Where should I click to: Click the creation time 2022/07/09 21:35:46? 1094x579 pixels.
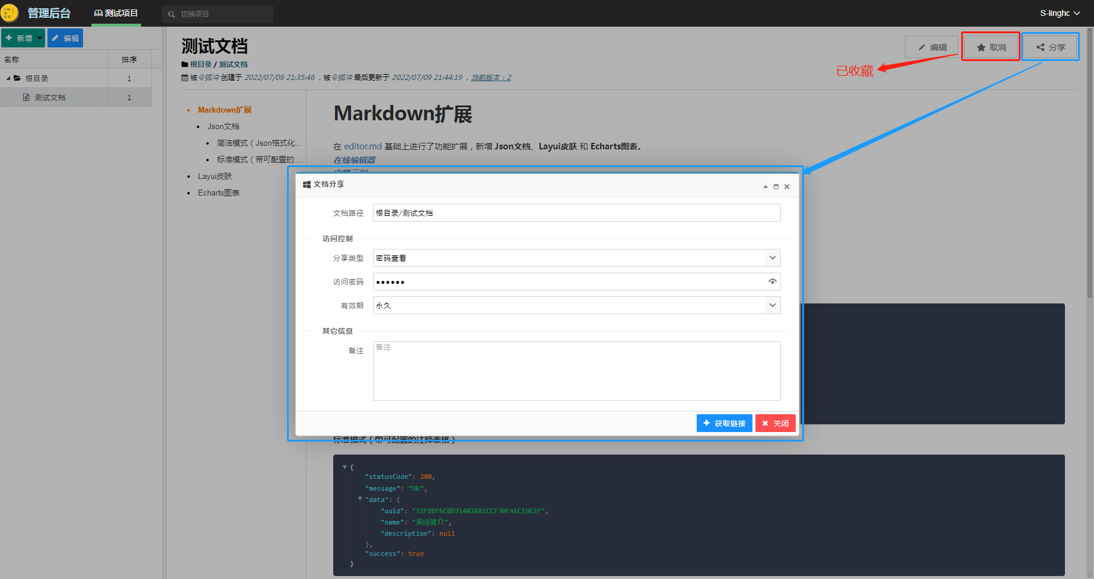pyautogui.click(x=280, y=78)
